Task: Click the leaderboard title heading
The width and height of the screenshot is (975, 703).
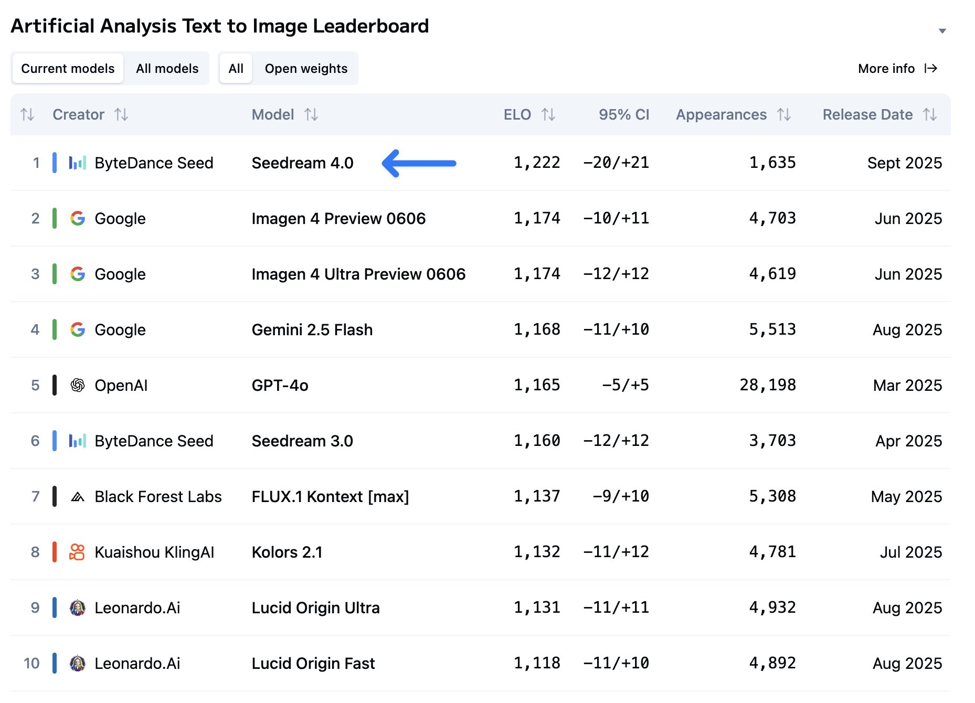Action: pyautogui.click(x=220, y=26)
